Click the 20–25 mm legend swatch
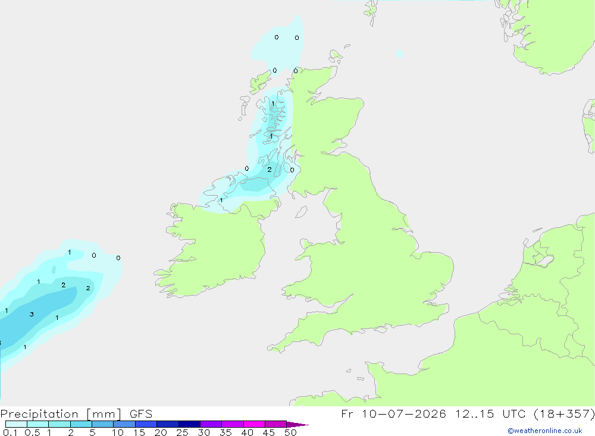The height and width of the screenshot is (436, 595). [167, 424]
